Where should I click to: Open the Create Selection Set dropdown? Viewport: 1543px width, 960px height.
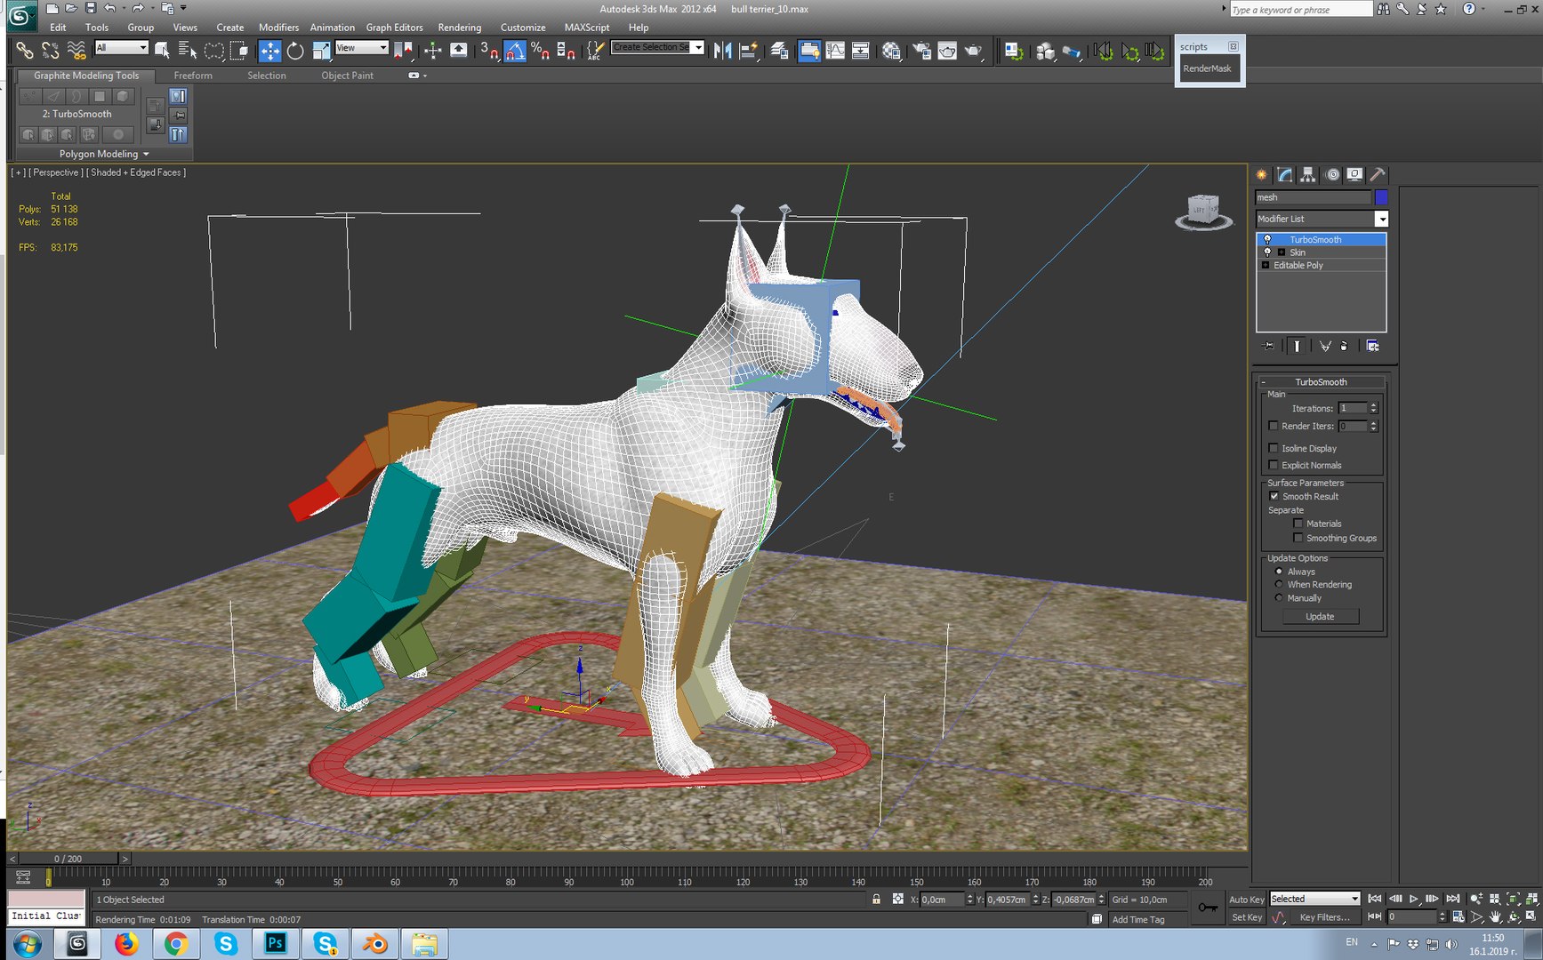(x=658, y=47)
